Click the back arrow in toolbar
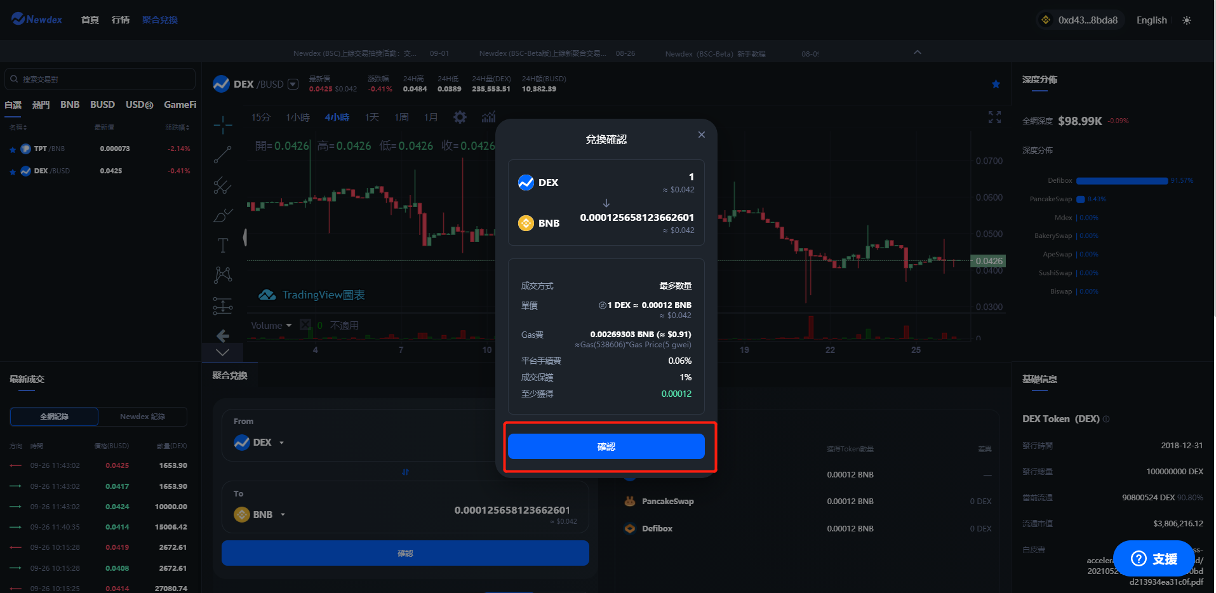Screen dimensions: 1216x593 click(223, 335)
